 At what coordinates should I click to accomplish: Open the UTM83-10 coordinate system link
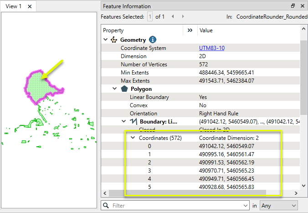211,48
